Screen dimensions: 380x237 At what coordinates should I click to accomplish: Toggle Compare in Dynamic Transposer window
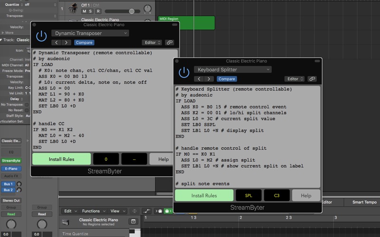click(84, 43)
